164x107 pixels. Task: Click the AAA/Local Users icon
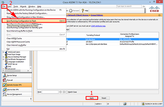(x=6, y=52)
